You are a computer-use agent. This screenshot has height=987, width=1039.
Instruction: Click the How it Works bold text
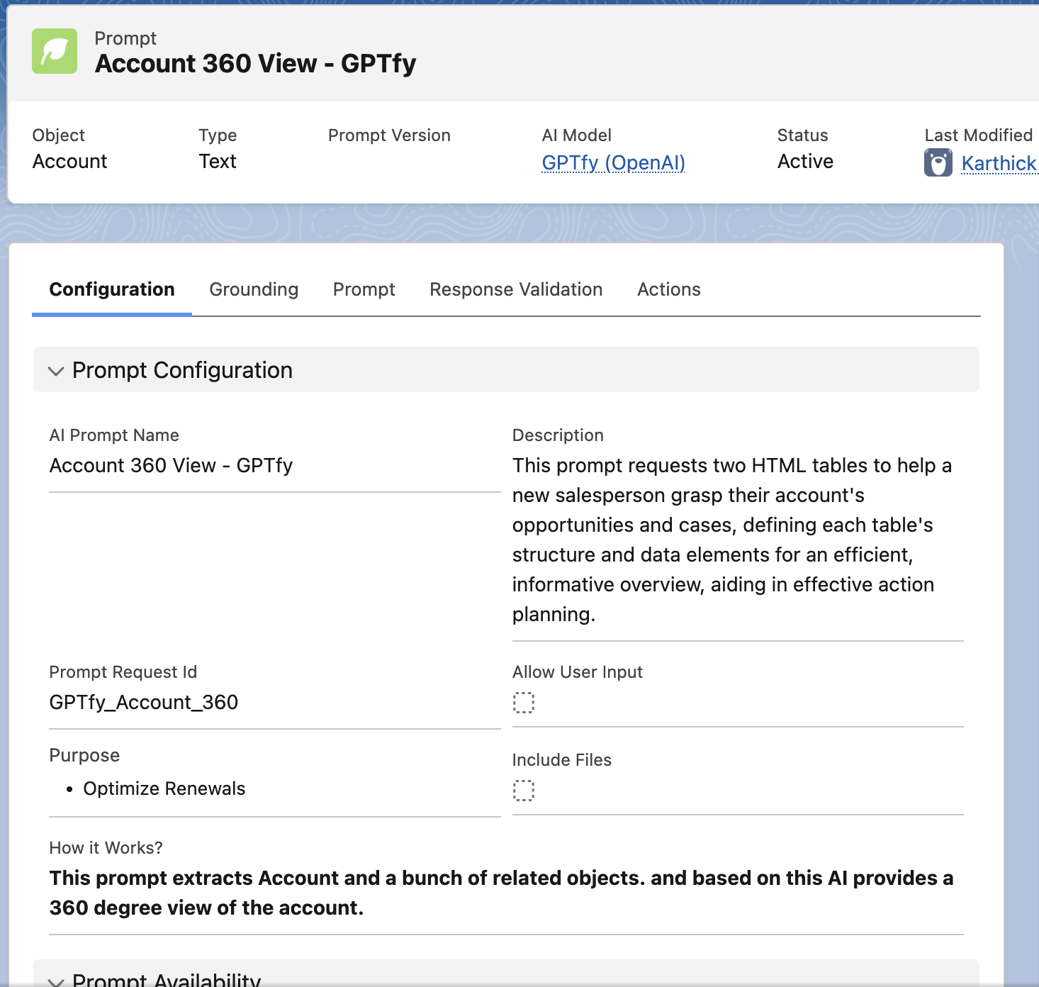point(500,893)
